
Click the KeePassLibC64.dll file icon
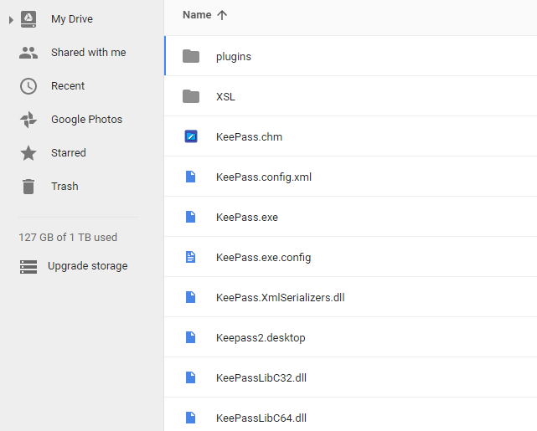191,418
